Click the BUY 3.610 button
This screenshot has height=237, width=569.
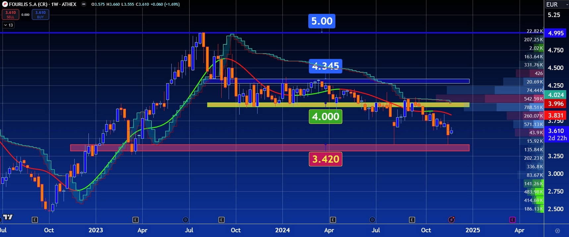(x=40, y=15)
